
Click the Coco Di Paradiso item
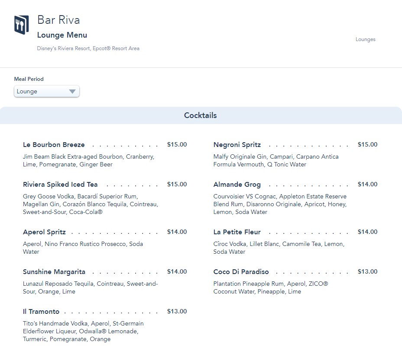(241, 272)
